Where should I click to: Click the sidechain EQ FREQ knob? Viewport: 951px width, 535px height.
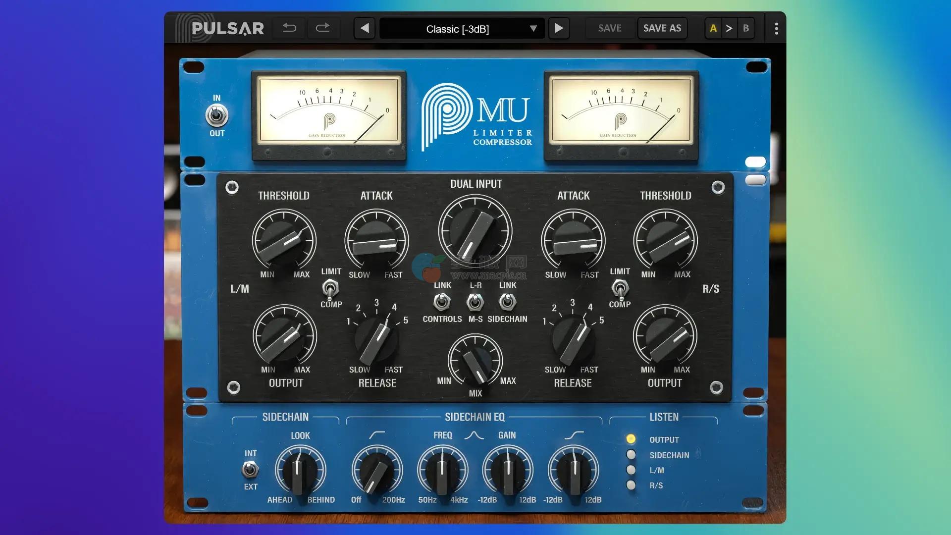click(x=442, y=471)
